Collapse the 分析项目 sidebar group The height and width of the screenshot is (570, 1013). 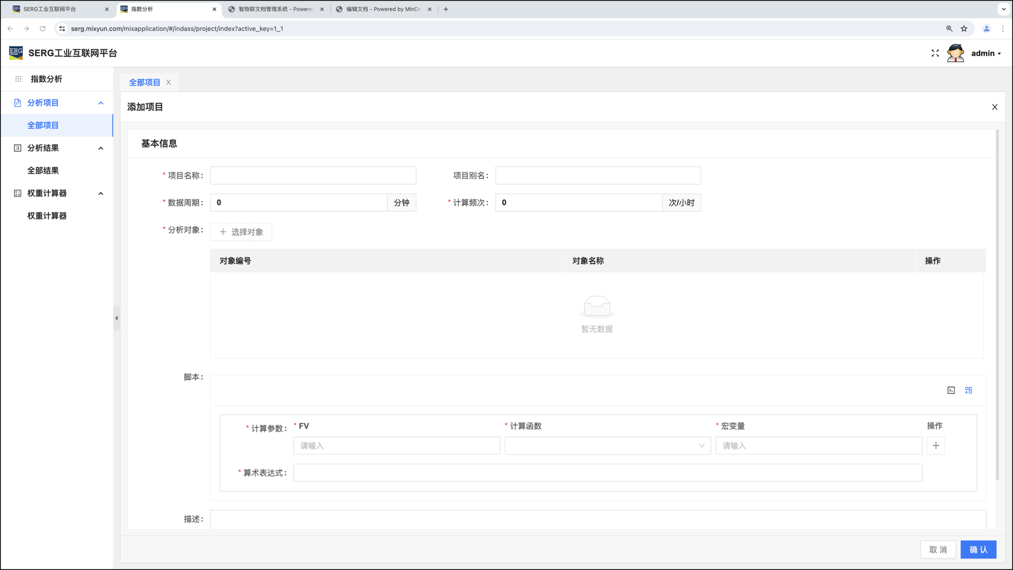[101, 103]
